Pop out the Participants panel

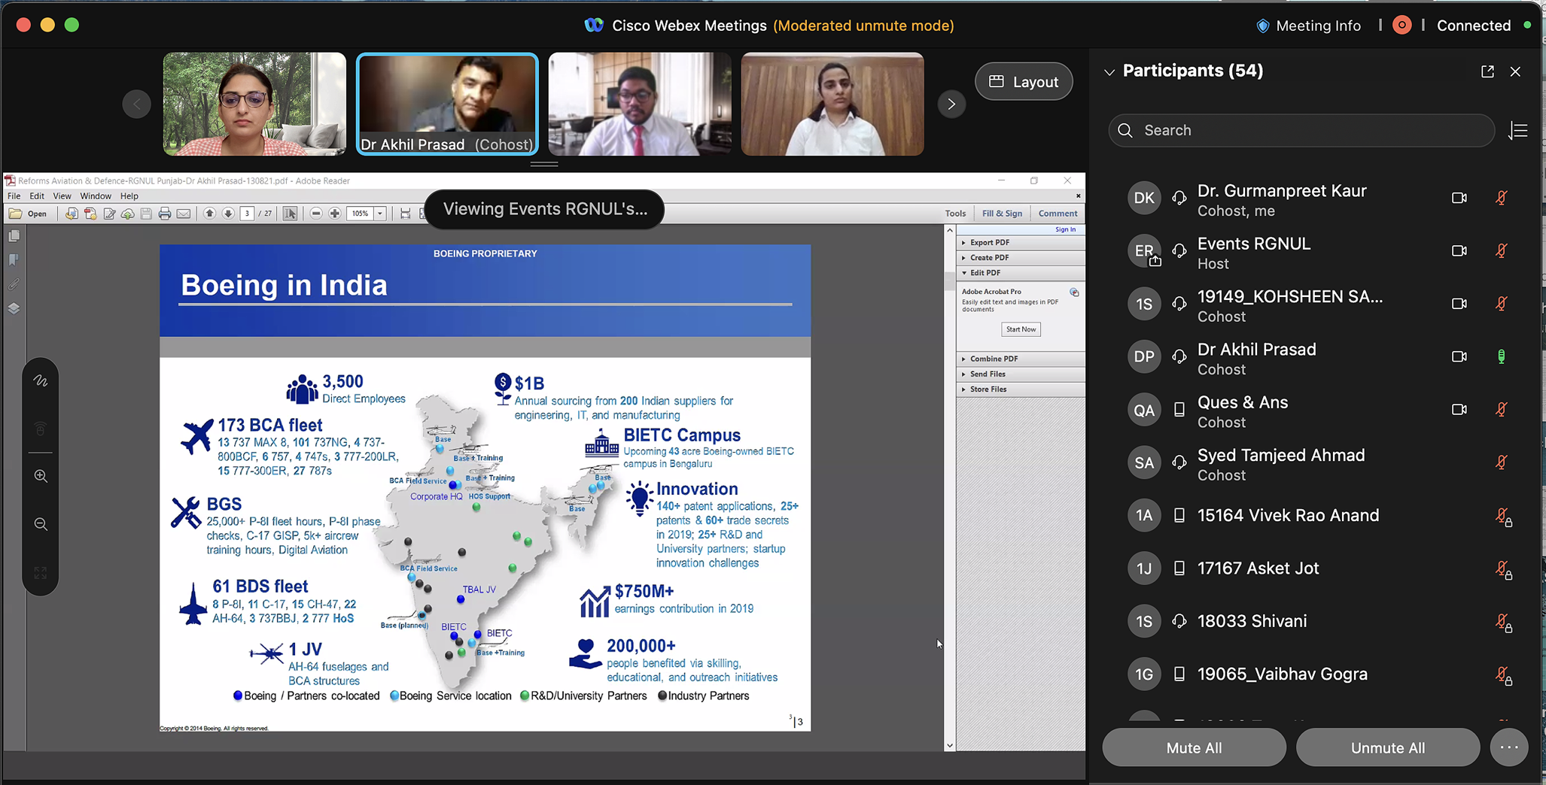pos(1487,71)
